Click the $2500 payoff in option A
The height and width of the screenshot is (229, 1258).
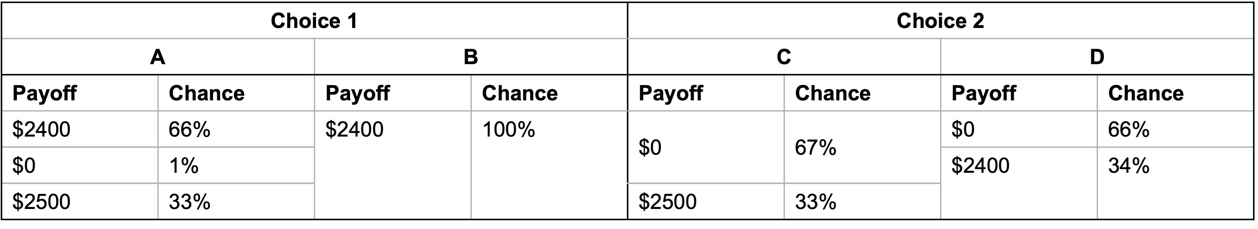point(42,202)
